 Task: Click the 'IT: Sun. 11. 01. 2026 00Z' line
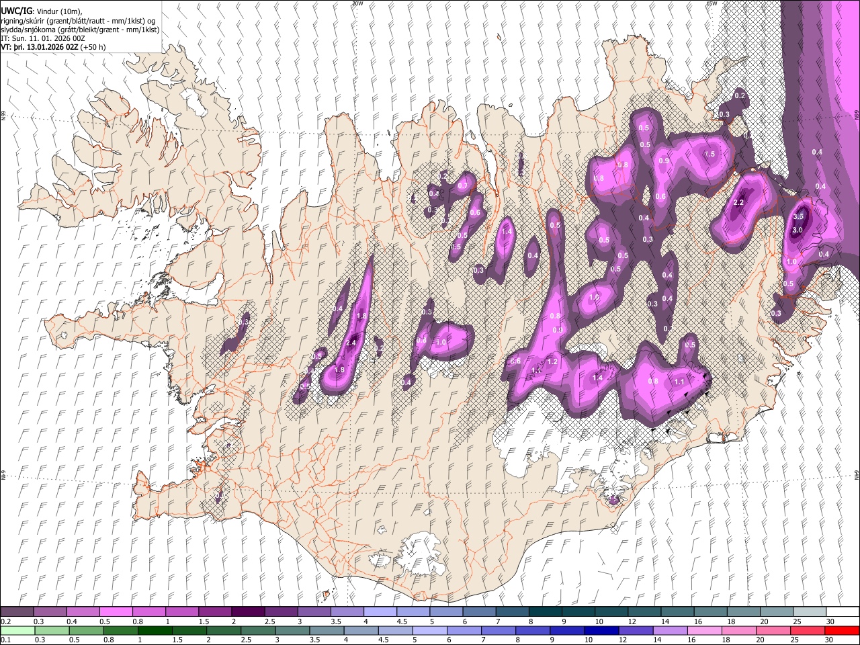coord(43,38)
